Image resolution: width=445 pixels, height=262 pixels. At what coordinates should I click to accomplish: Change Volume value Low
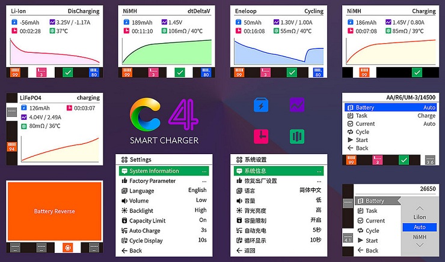click(x=201, y=200)
